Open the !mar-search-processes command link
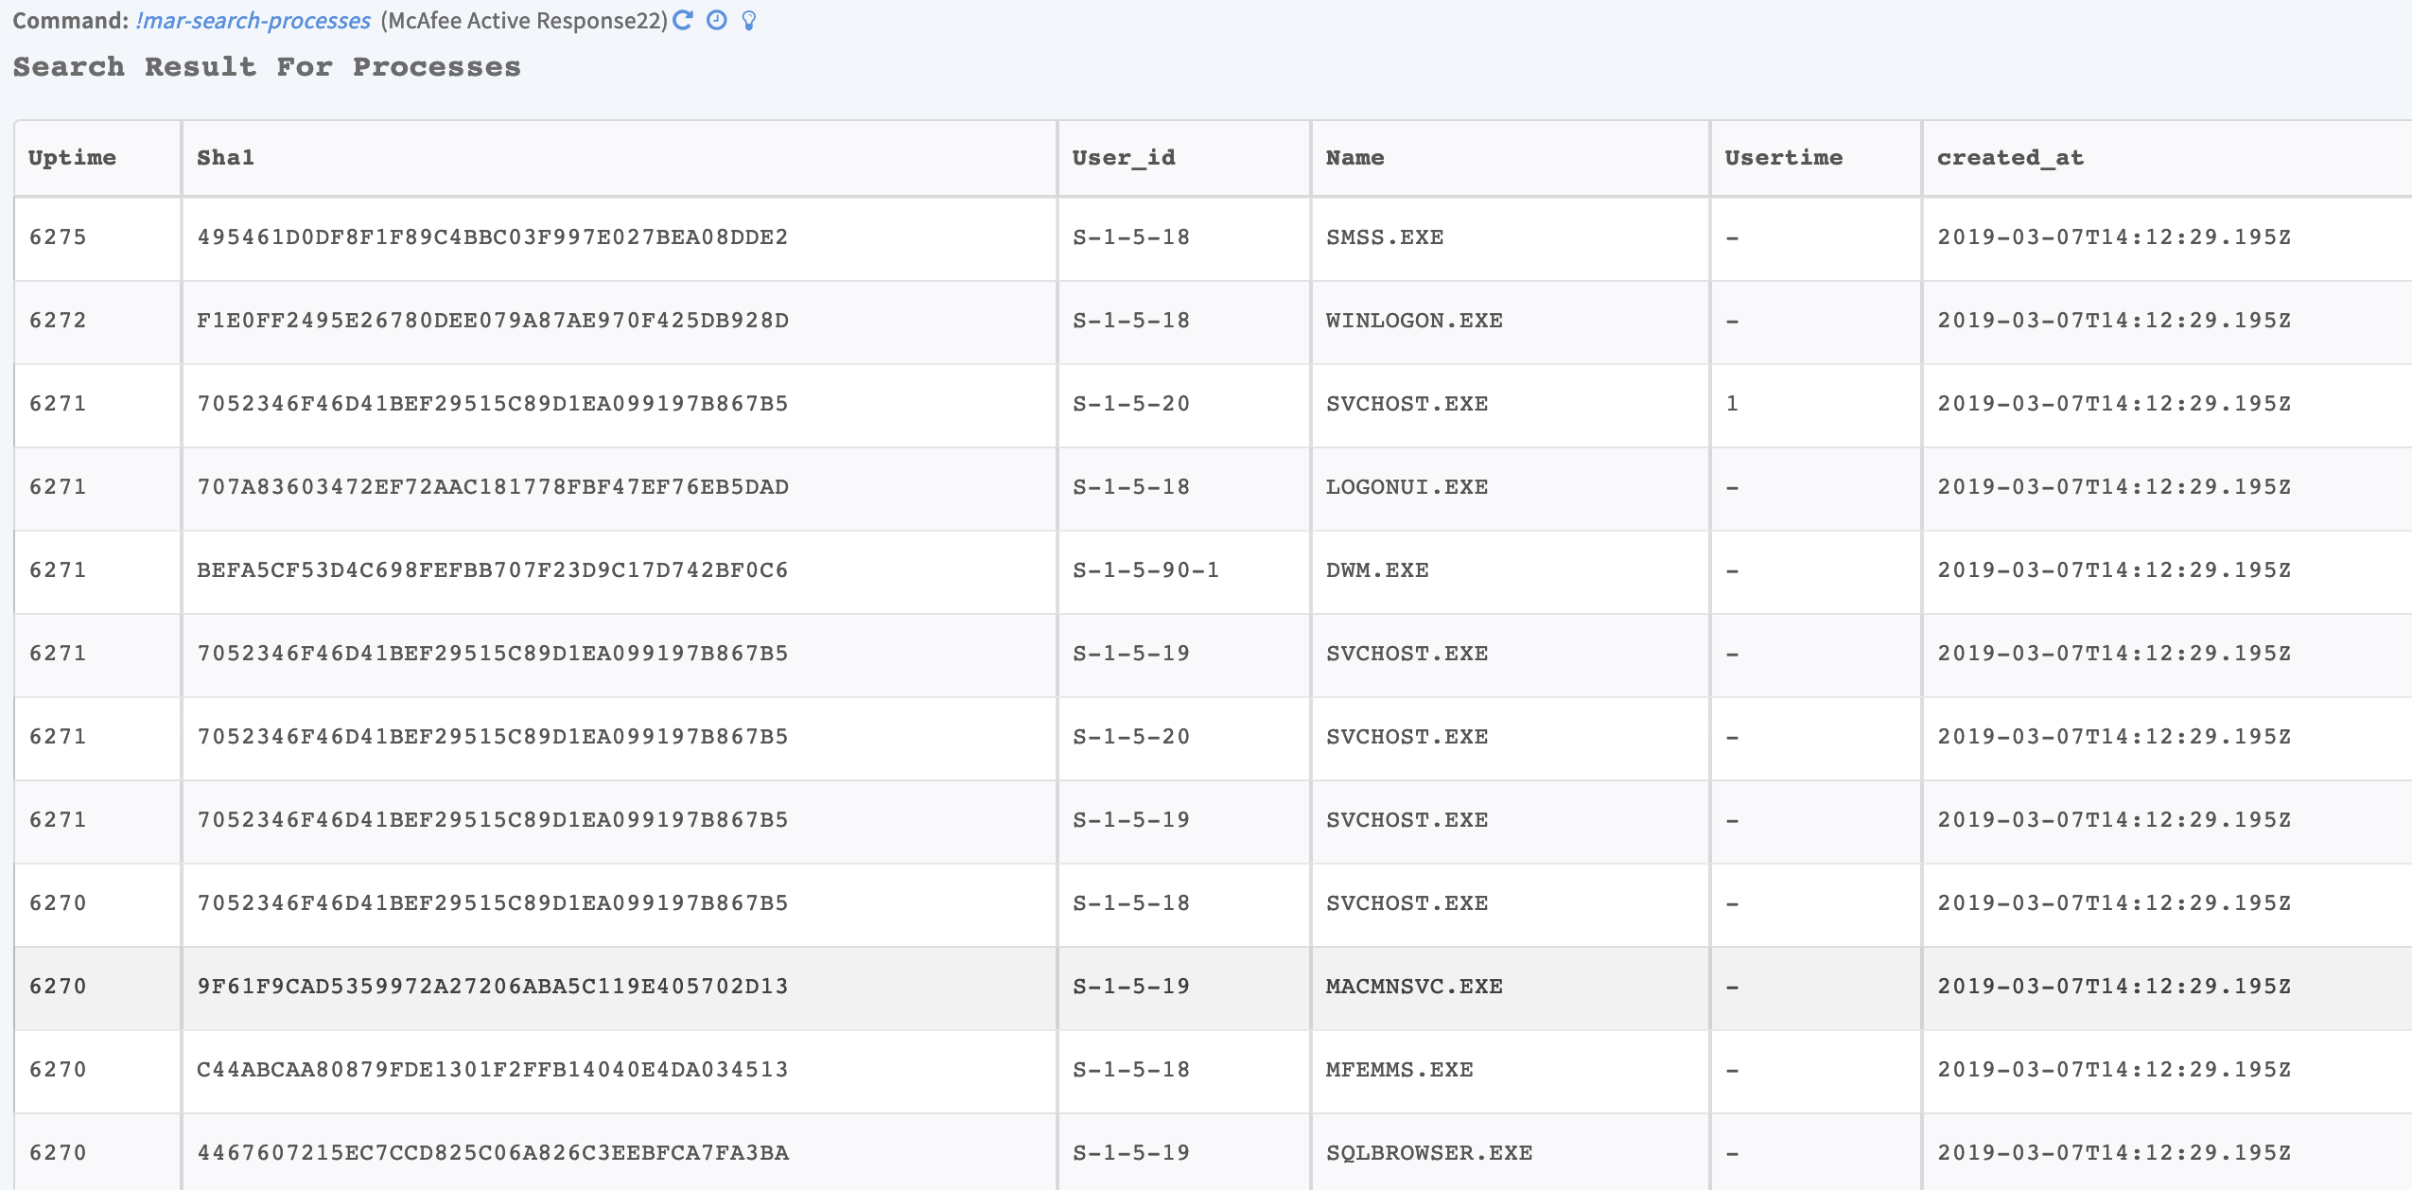 pos(253,21)
